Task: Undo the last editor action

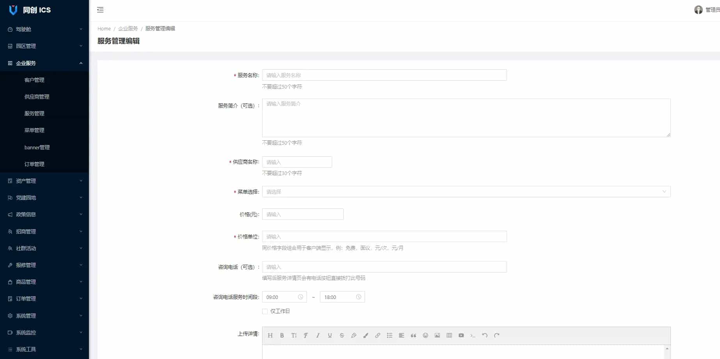Action: tap(485, 335)
